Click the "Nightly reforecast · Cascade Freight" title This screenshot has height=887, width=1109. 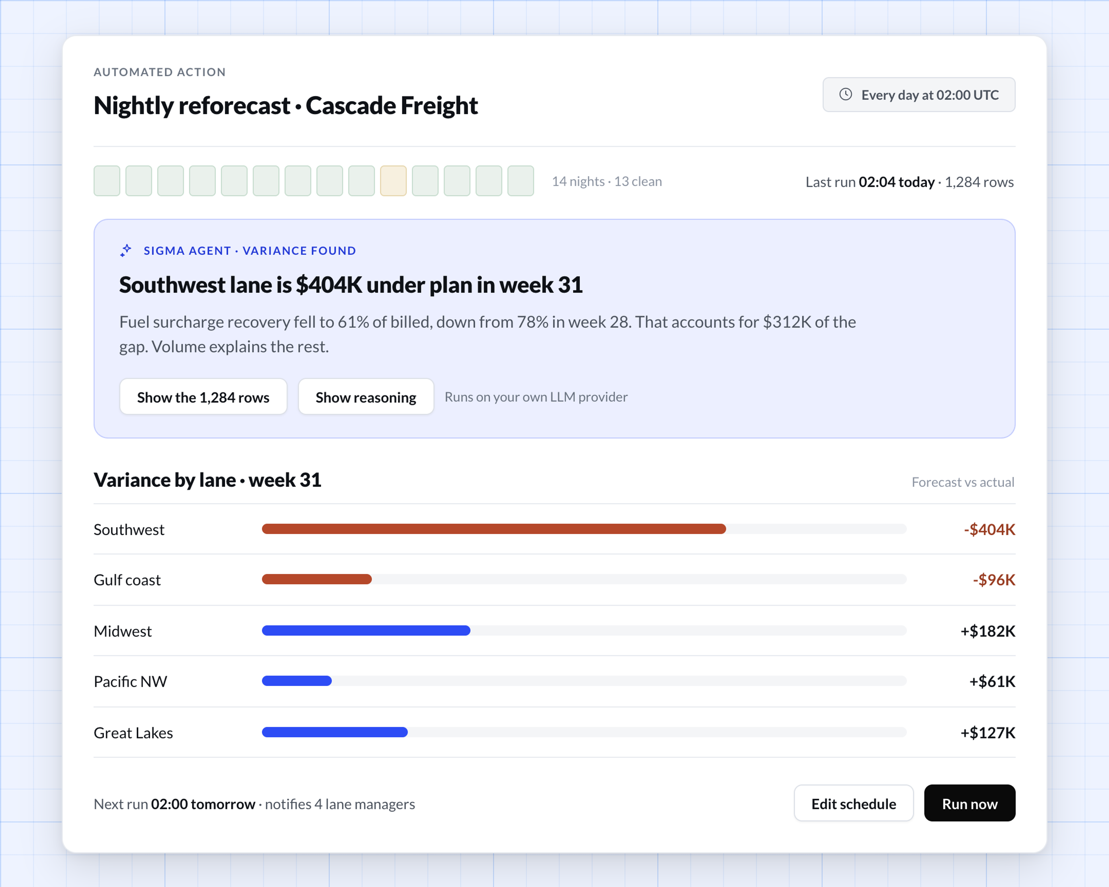(286, 105)
